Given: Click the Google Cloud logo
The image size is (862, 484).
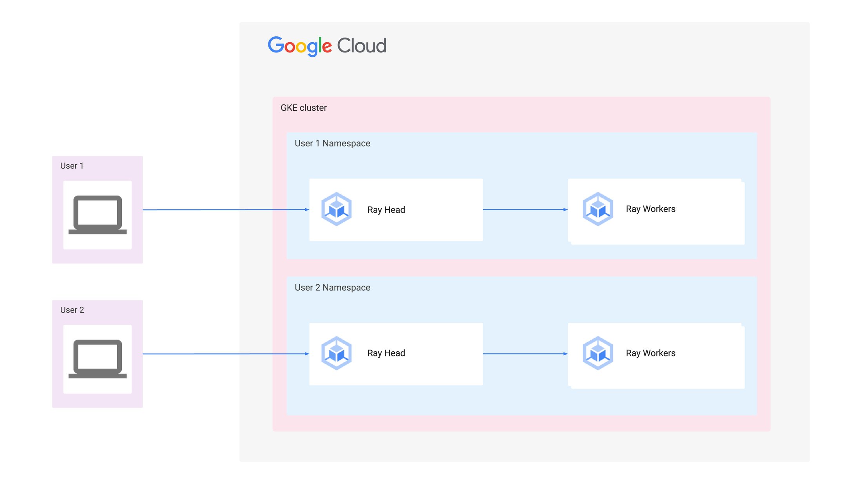Looking at the screenshot, I should pos(327,46).
